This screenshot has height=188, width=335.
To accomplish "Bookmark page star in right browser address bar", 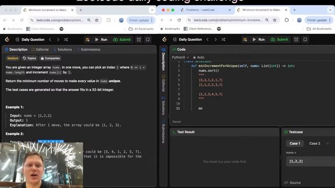I will [275, 20].
